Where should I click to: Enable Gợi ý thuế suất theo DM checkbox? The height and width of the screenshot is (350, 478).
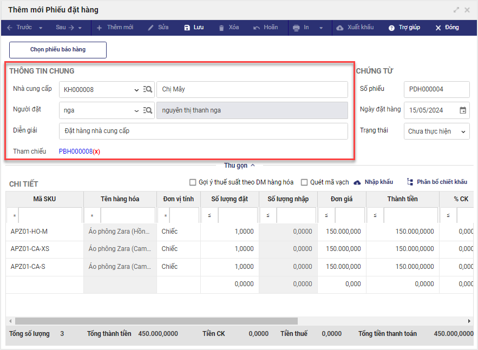[x=193, y=182]
